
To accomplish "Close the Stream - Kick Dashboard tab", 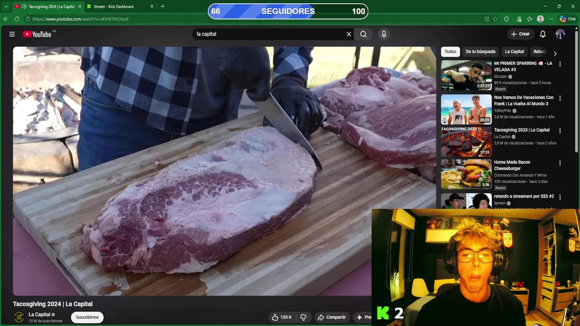I will click(152, 6).
